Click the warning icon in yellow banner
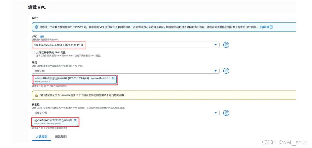Screen dimensions: 312x148 click(37, 95)
